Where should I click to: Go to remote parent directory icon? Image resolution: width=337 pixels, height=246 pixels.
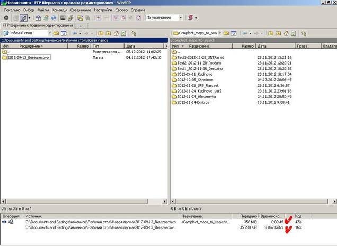(271, 33)
